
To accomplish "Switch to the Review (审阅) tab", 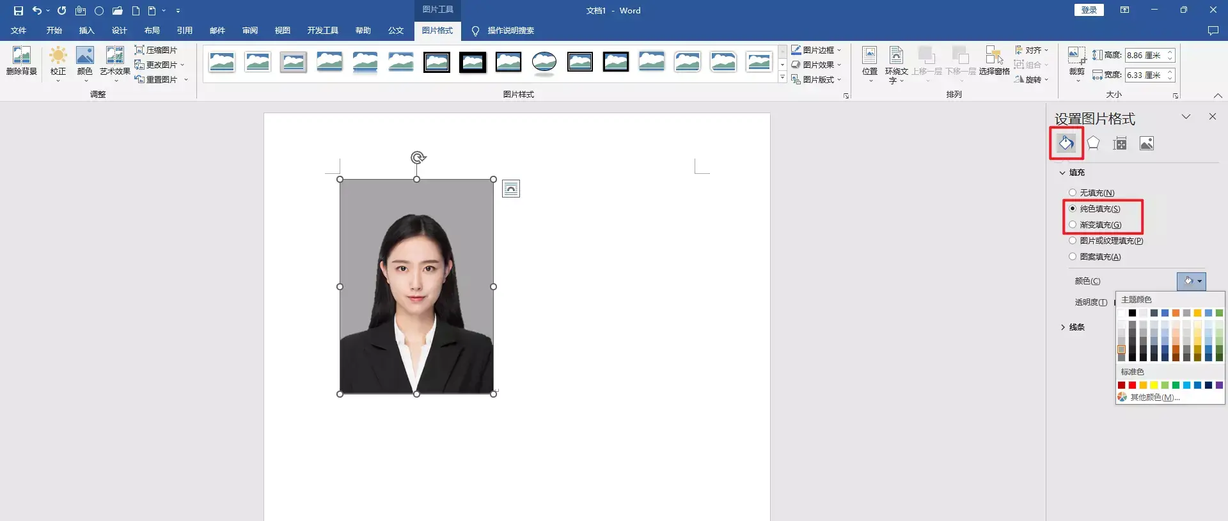I will click(249, 31).
